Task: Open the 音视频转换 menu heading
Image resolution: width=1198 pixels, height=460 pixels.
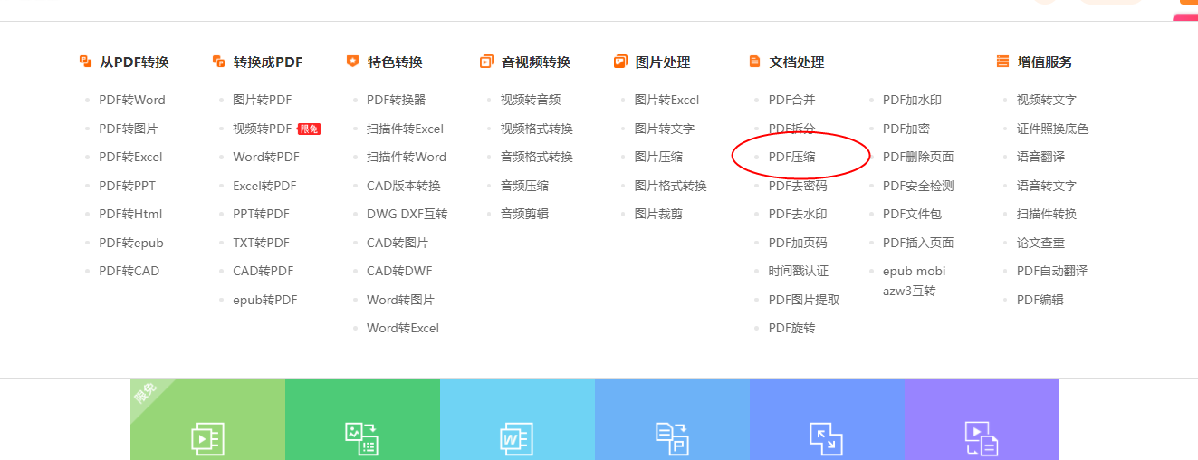Action: 536,62
